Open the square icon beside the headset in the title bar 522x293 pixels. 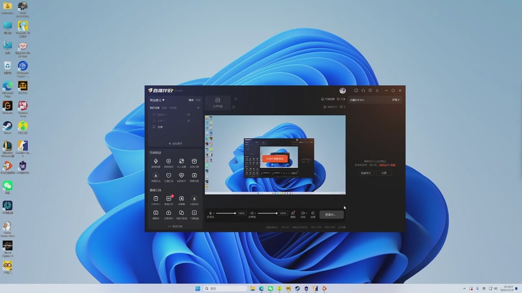(x=370, y=91)
